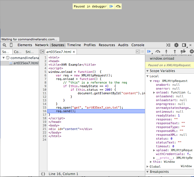Go to the Audits tab
Image resolution: width=194 pixels, height=177 pixels.
123,45
